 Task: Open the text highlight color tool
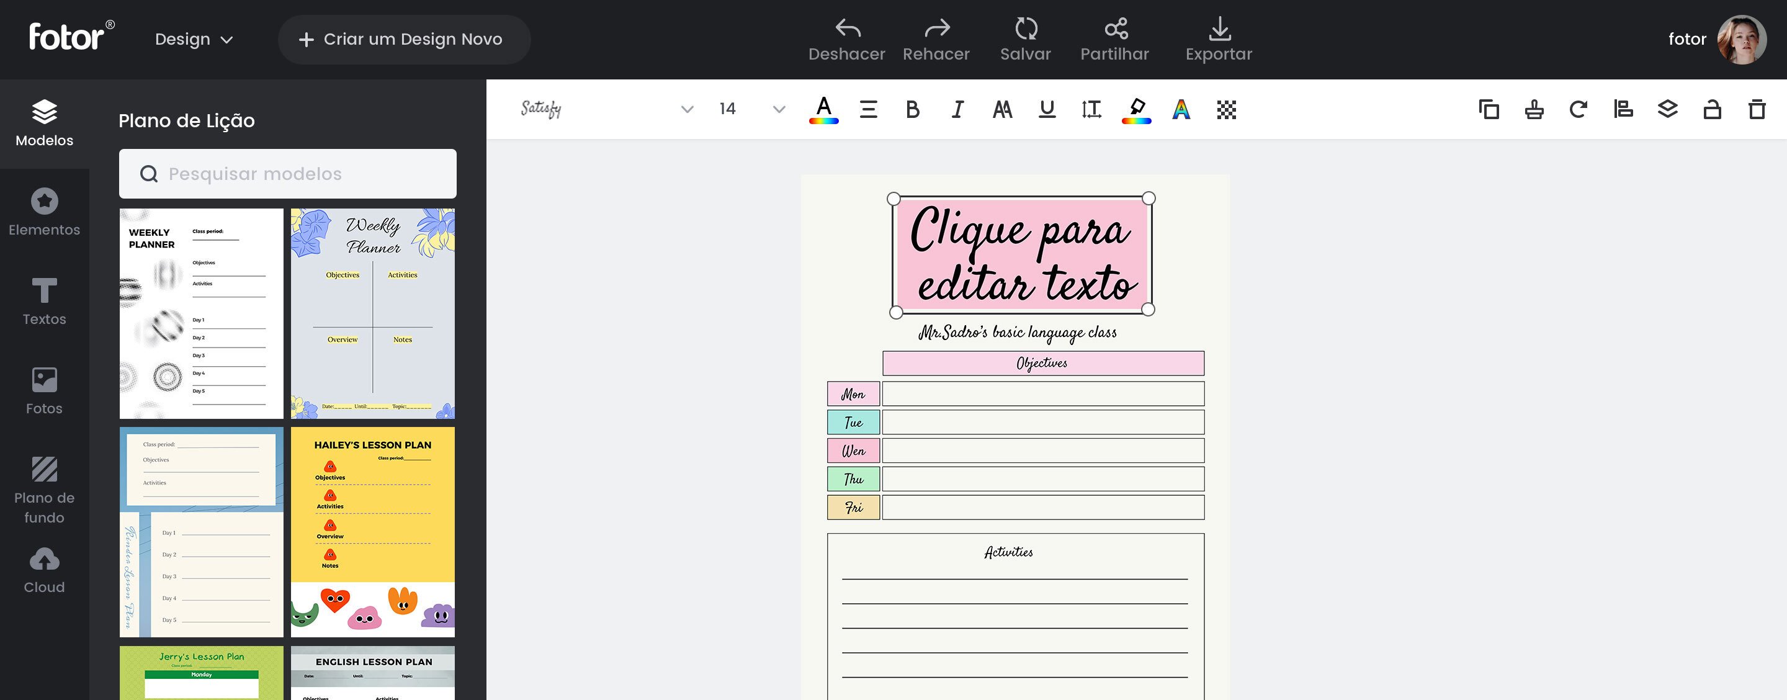(1136, 109)
